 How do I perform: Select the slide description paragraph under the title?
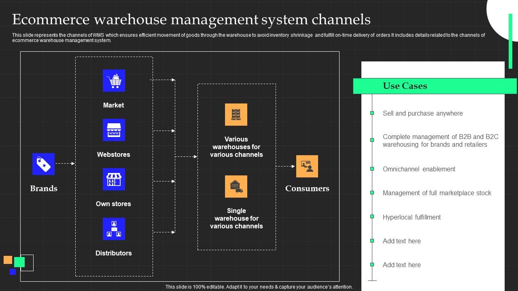tap(248, 38)
